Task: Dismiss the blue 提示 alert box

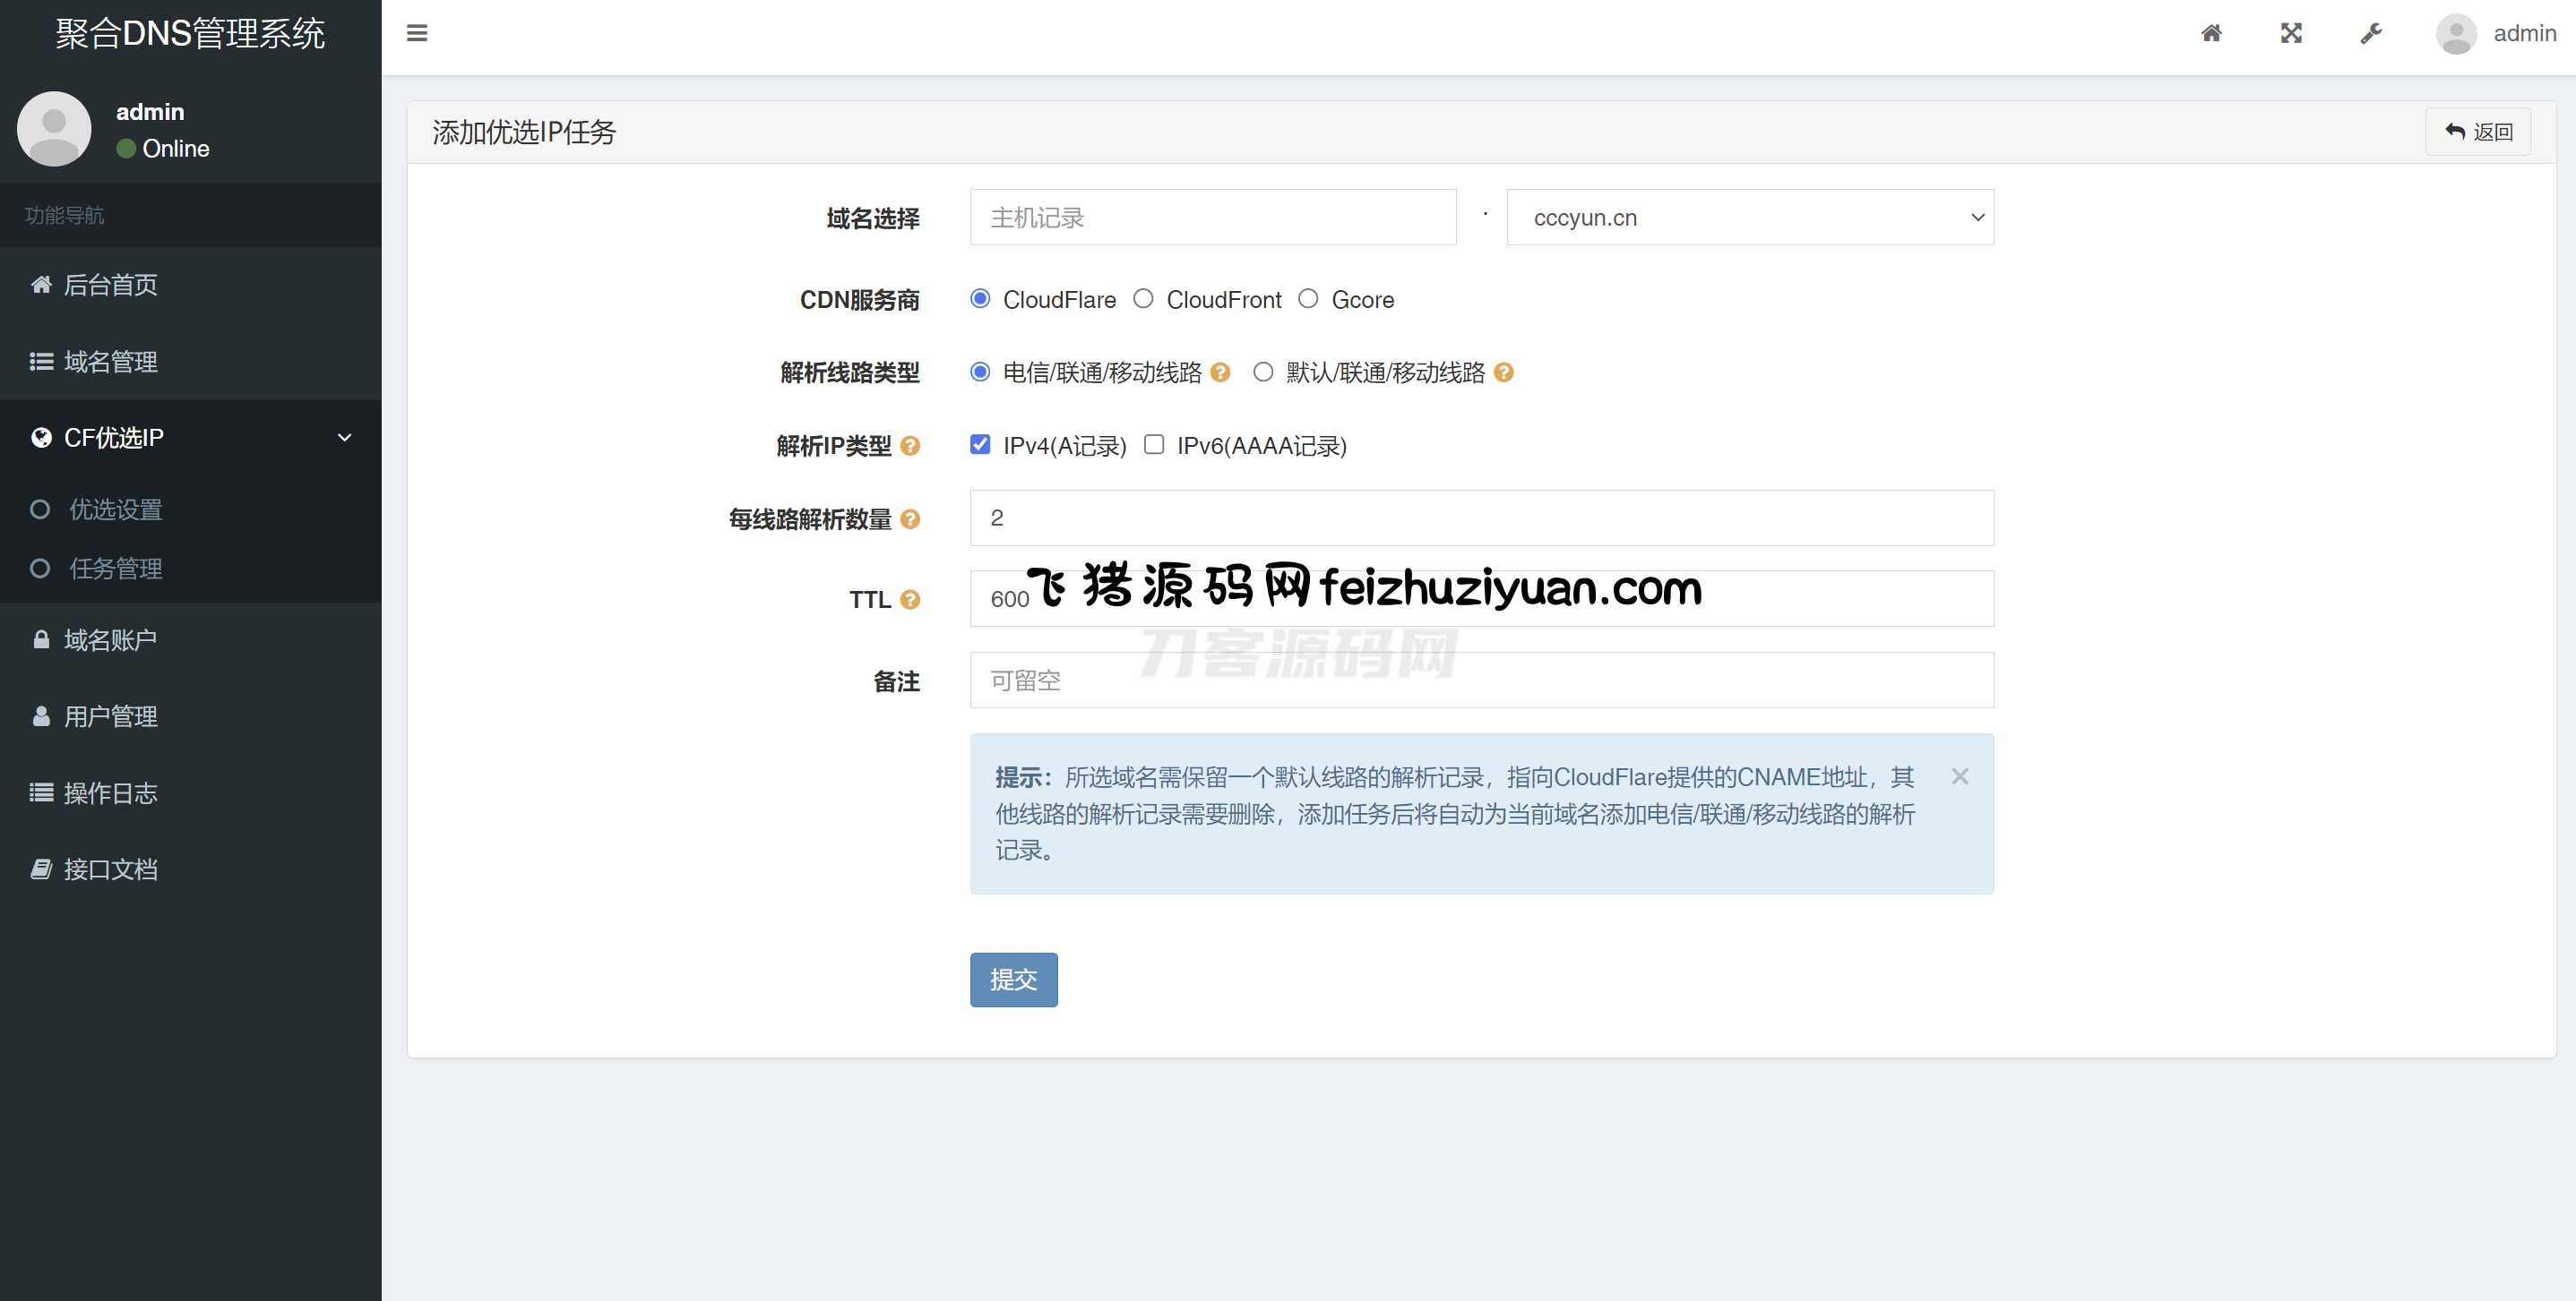Action: 1959,776
